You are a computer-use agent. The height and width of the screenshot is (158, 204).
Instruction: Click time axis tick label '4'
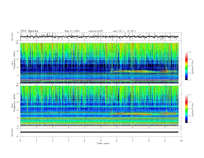pyautogui.click(x=84, y=141)
